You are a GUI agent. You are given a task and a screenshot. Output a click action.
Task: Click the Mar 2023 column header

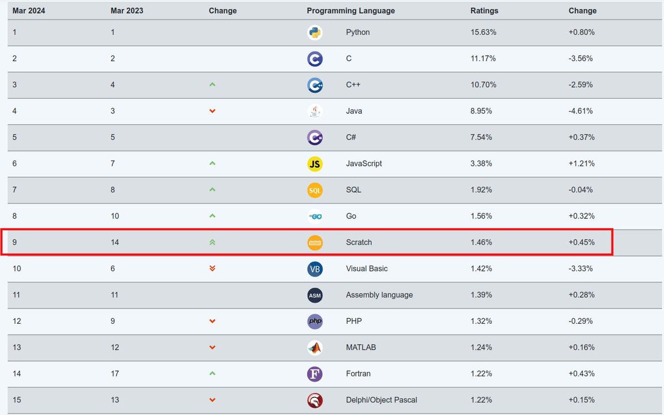coord(127,10)
